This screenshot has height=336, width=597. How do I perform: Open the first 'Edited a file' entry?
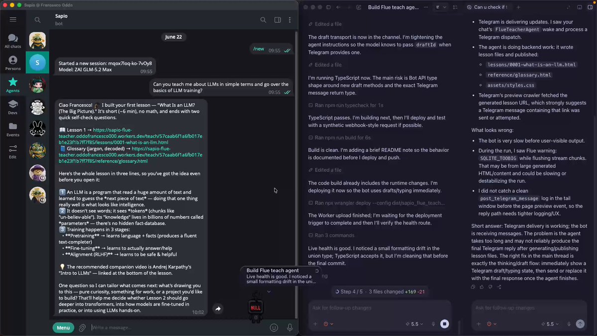pyautogui.click(x=325, y=24)
